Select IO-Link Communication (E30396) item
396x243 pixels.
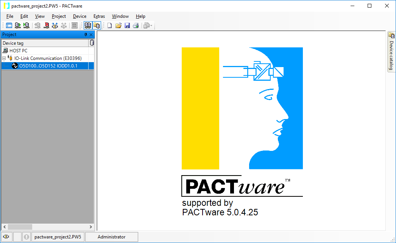click(x=48, y=58)
